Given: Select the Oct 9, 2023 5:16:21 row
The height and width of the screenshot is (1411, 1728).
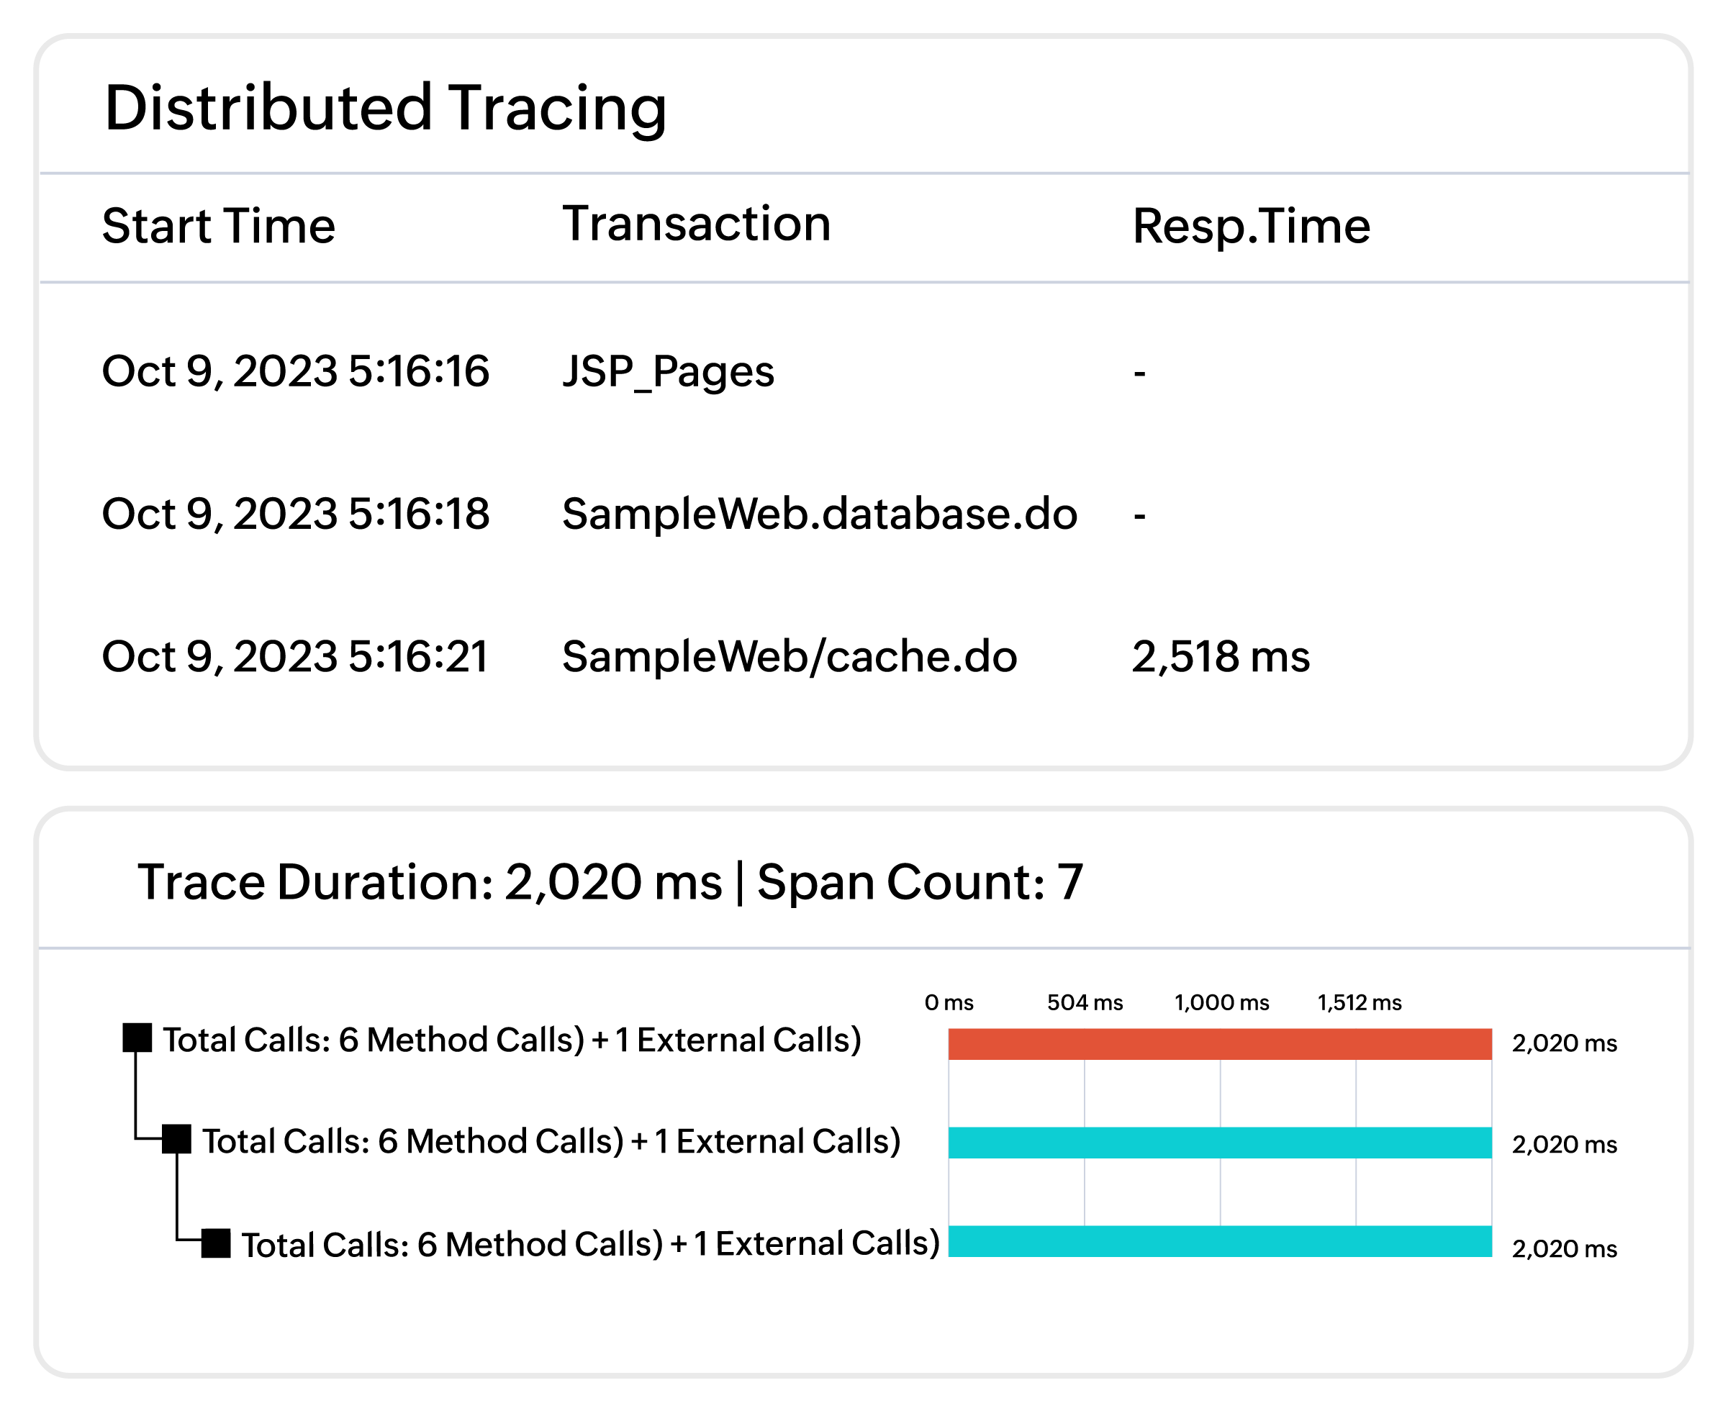Looking at the screenshot, I should click(295, 657).
